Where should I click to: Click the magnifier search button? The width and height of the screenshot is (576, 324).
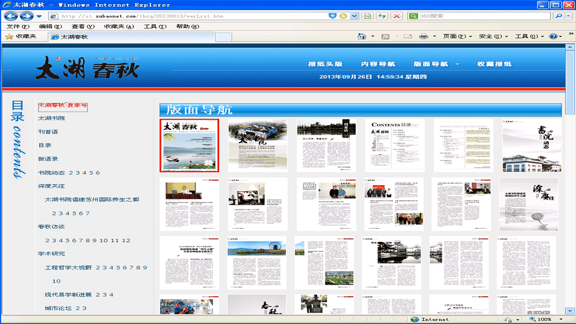click(559, 16)
